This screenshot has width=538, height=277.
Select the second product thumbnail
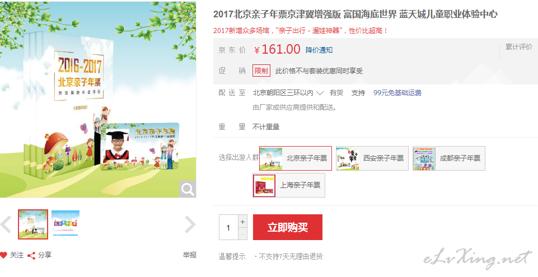tap(65, 223)
